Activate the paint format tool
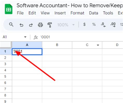This screenshot has width=123, height=103. [x=50, y=25]
